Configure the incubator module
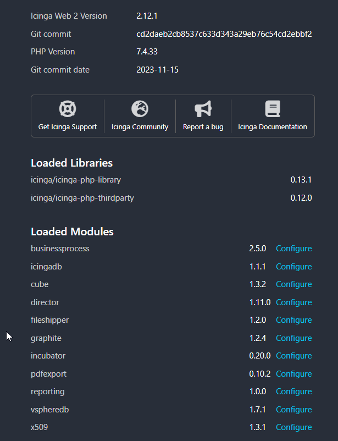This screenshot has width=338, height=441. (x=294, y=356)
